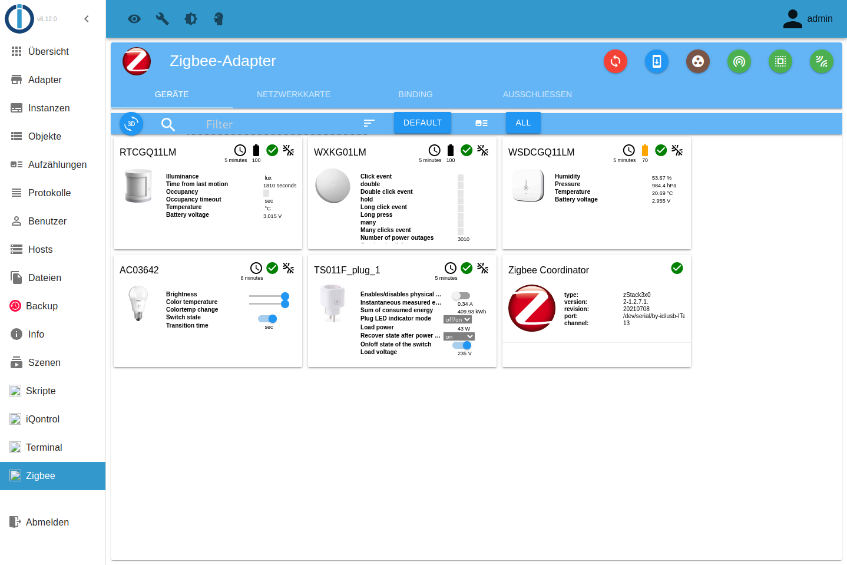Open Terminal in the sidebar
This screenshot has height=565, width=847.
[53, 448]
